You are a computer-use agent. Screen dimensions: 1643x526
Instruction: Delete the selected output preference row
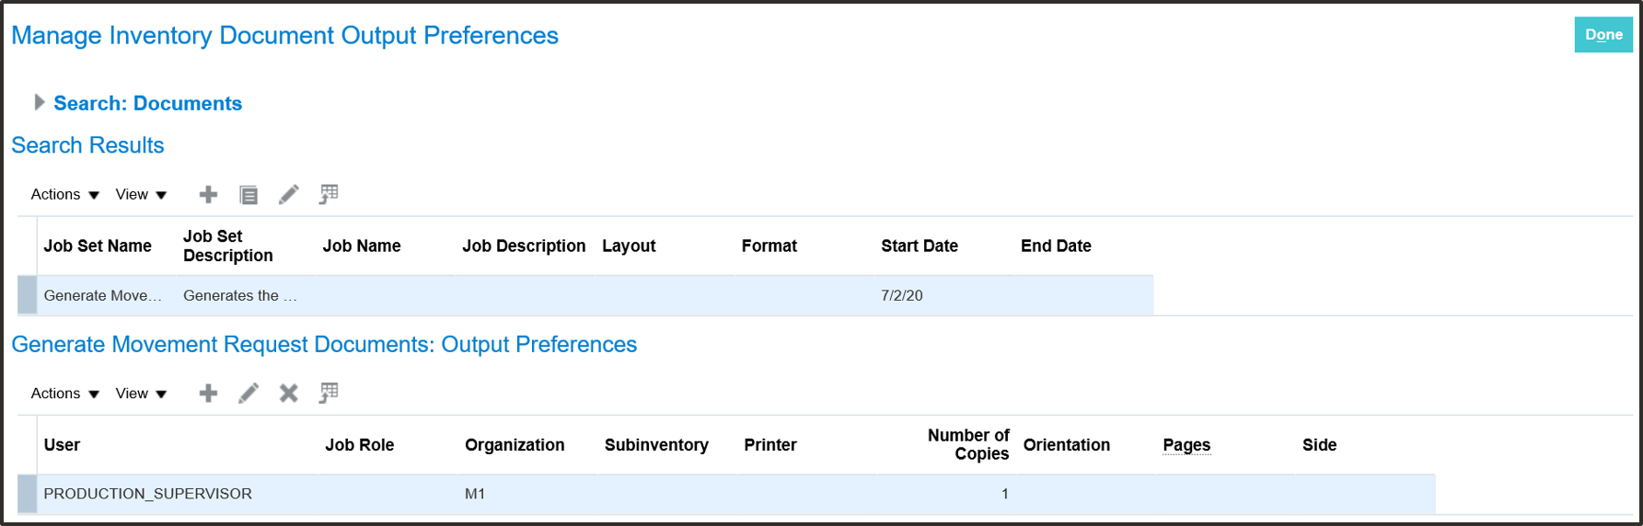point(289,394)
